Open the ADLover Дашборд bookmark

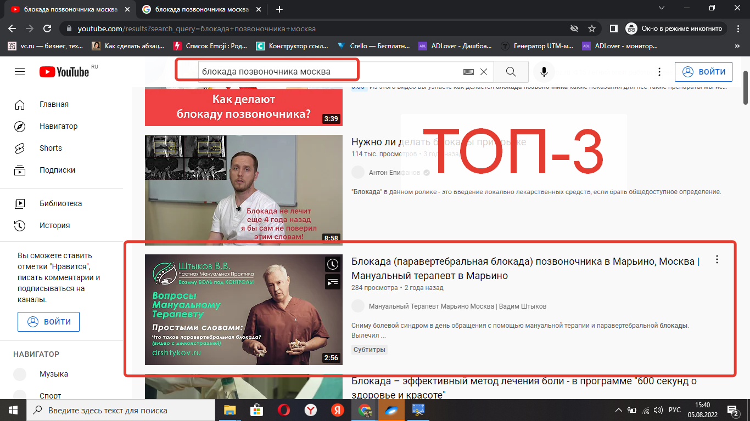[x=455, y=46]
